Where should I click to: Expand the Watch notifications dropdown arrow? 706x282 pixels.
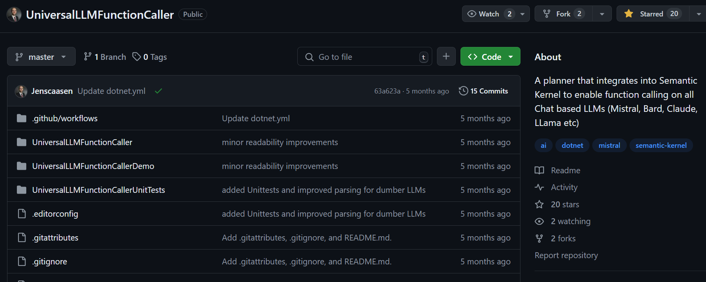click(x=522, y=14)
